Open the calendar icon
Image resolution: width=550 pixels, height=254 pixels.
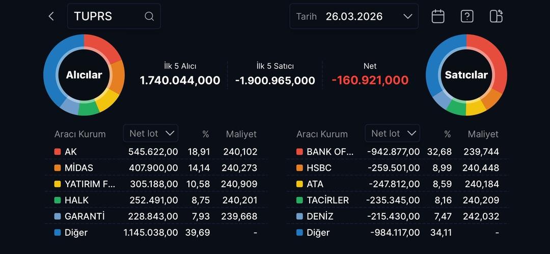(x=438, y=16)
